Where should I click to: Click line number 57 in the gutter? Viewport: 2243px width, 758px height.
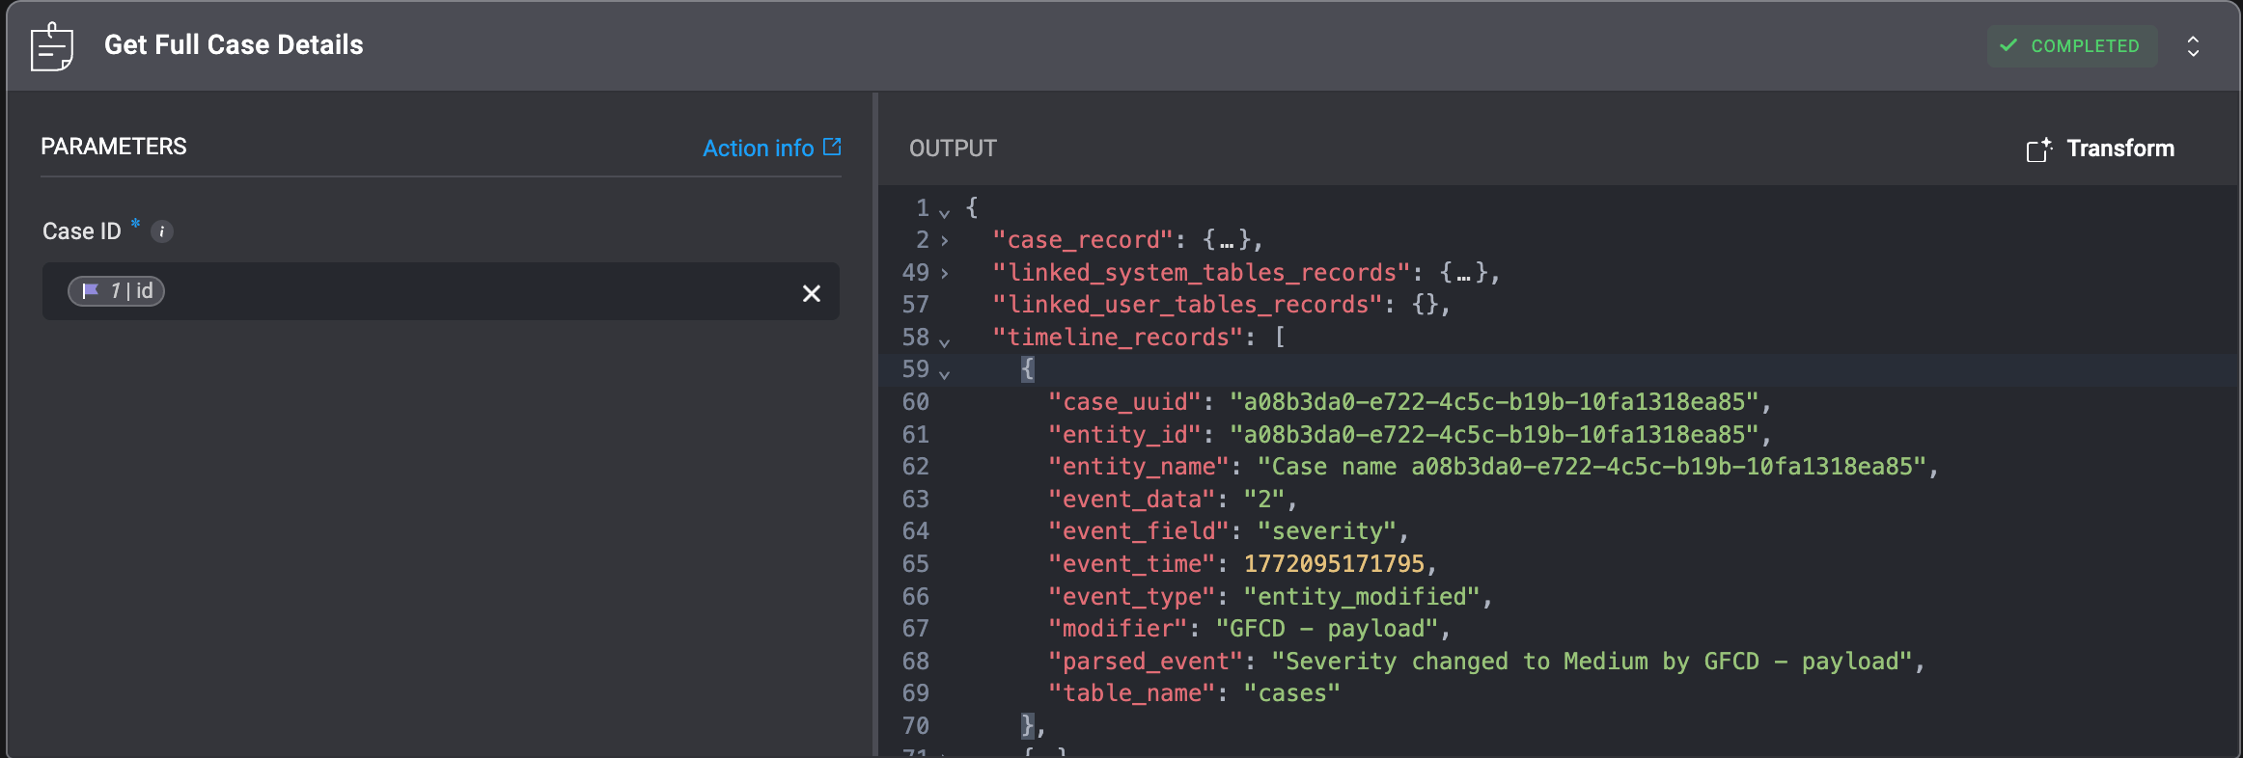click(x=915, y=305)
